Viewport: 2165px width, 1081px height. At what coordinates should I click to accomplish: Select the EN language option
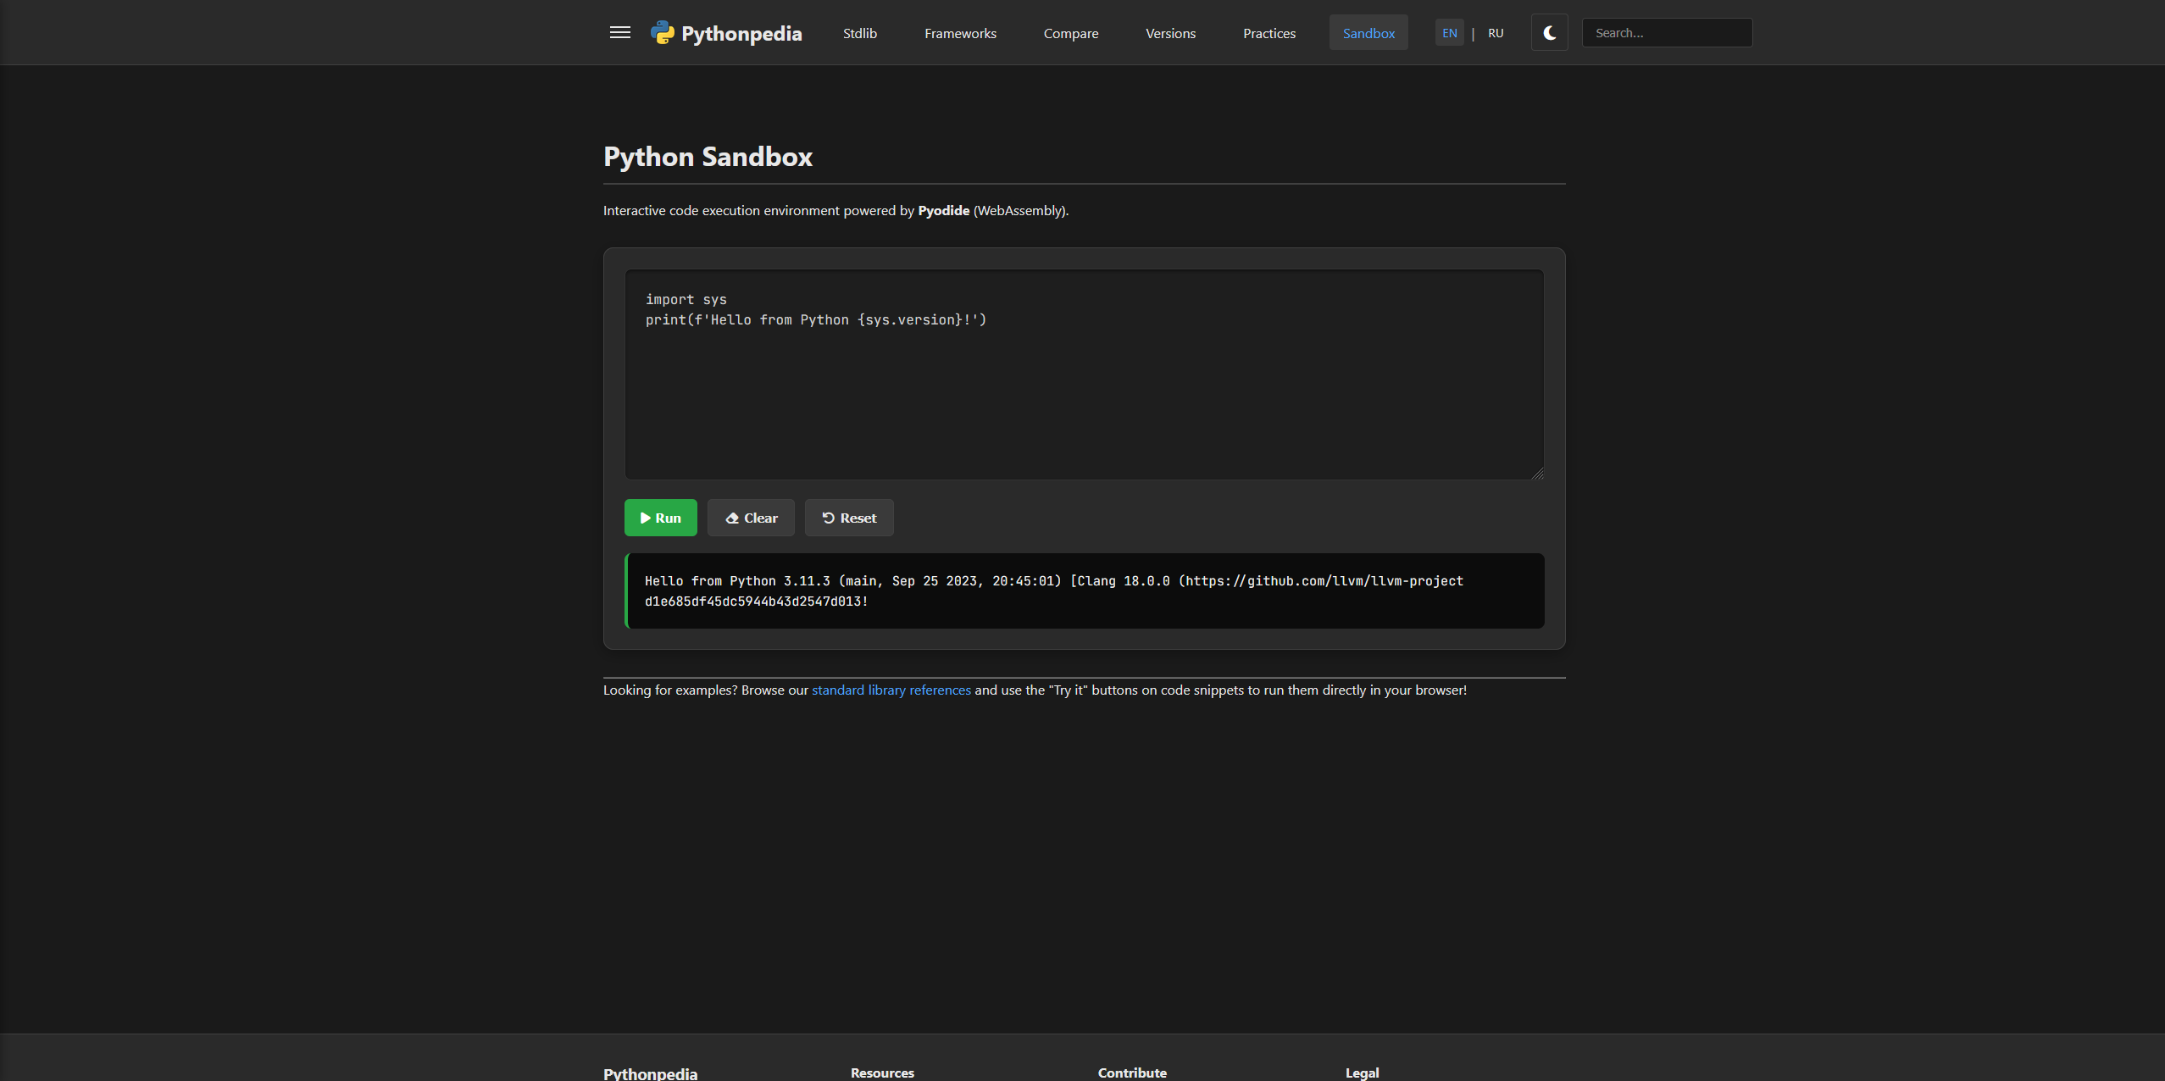click(1449, 32)
